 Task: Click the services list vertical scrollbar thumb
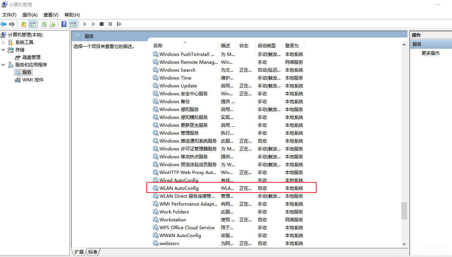tap(404, 211)
